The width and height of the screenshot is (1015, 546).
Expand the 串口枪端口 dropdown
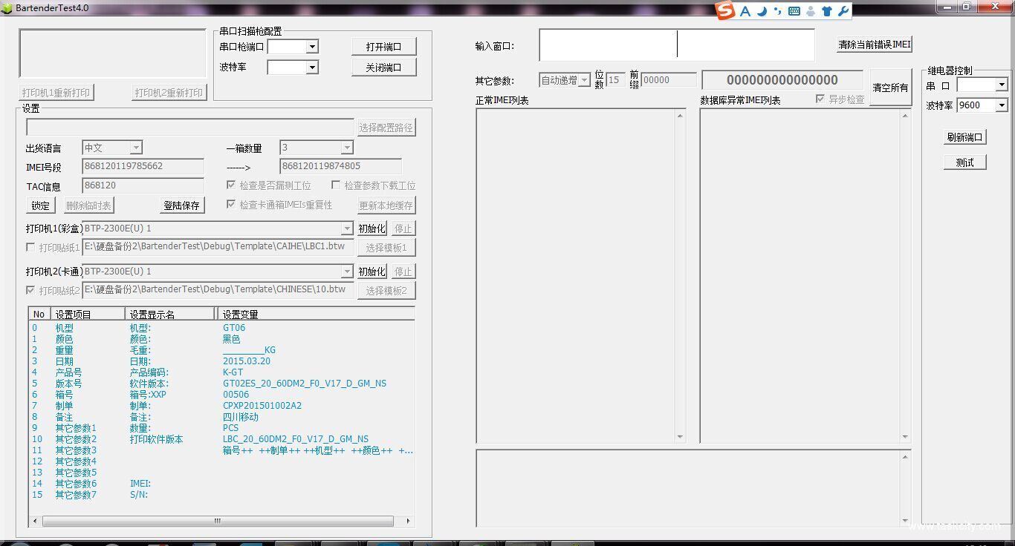tap(312, 47)
